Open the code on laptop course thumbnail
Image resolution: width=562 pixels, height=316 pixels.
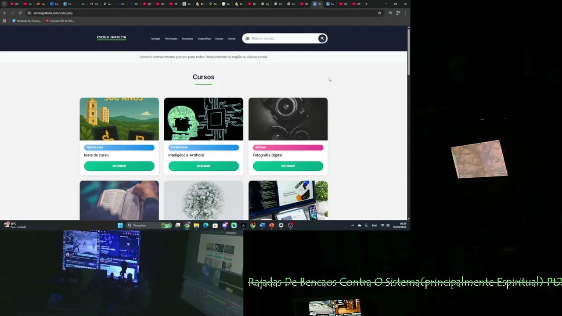(x=288, y=200)
